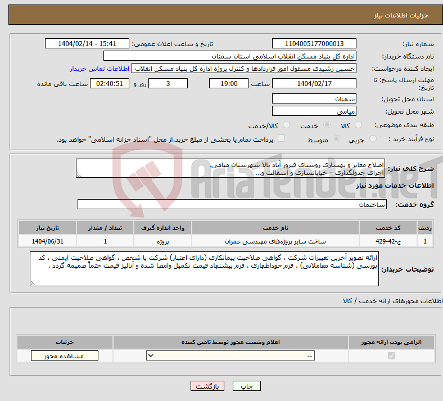
Task: Click the چاپ print button
Action: 247,386
